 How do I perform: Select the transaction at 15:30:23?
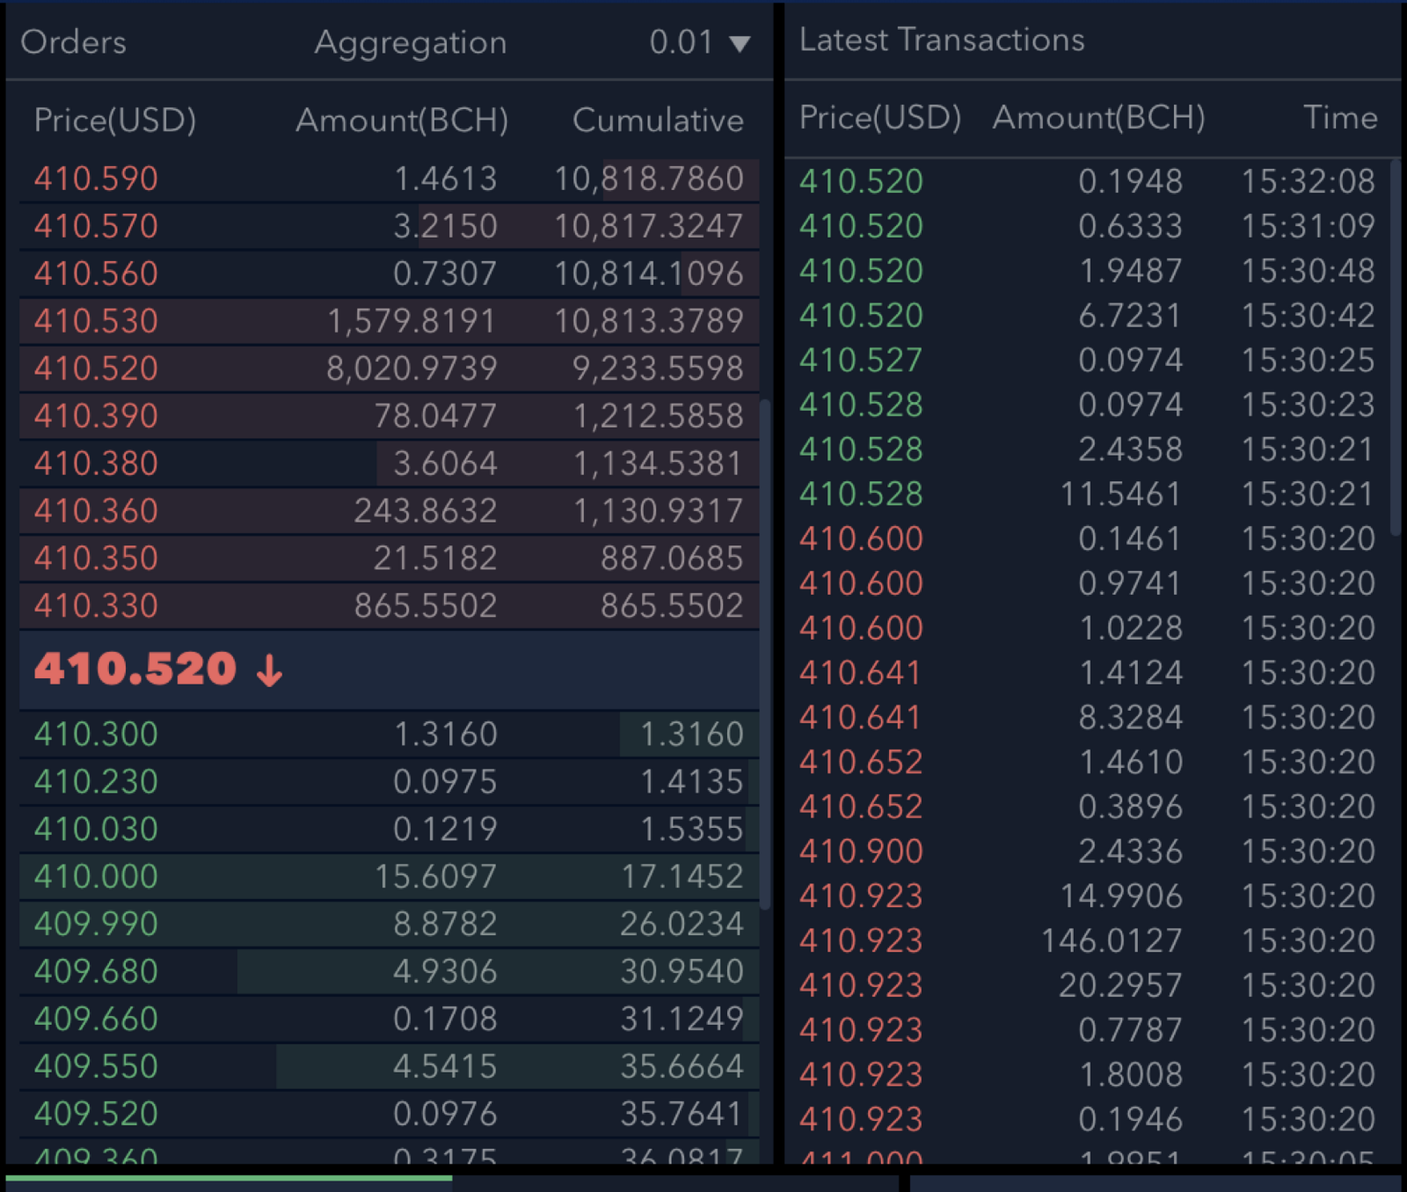coord(1089,406)
